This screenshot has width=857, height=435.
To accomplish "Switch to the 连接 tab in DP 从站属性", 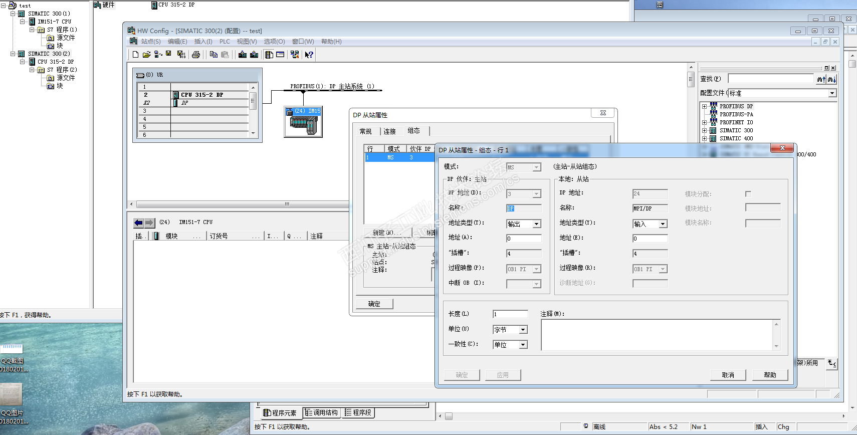I will point(390,131).
